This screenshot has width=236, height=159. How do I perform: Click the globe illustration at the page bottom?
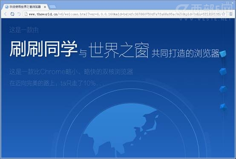121,130
